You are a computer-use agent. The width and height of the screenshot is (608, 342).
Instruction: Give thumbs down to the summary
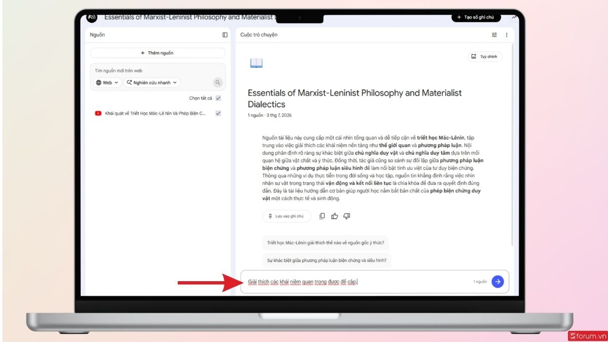tap(347, 216)
